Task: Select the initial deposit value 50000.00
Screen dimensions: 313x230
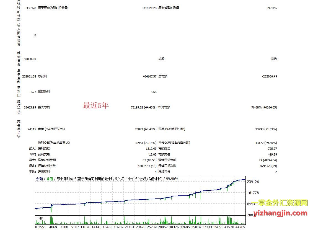Action: (x=30, y=59)
